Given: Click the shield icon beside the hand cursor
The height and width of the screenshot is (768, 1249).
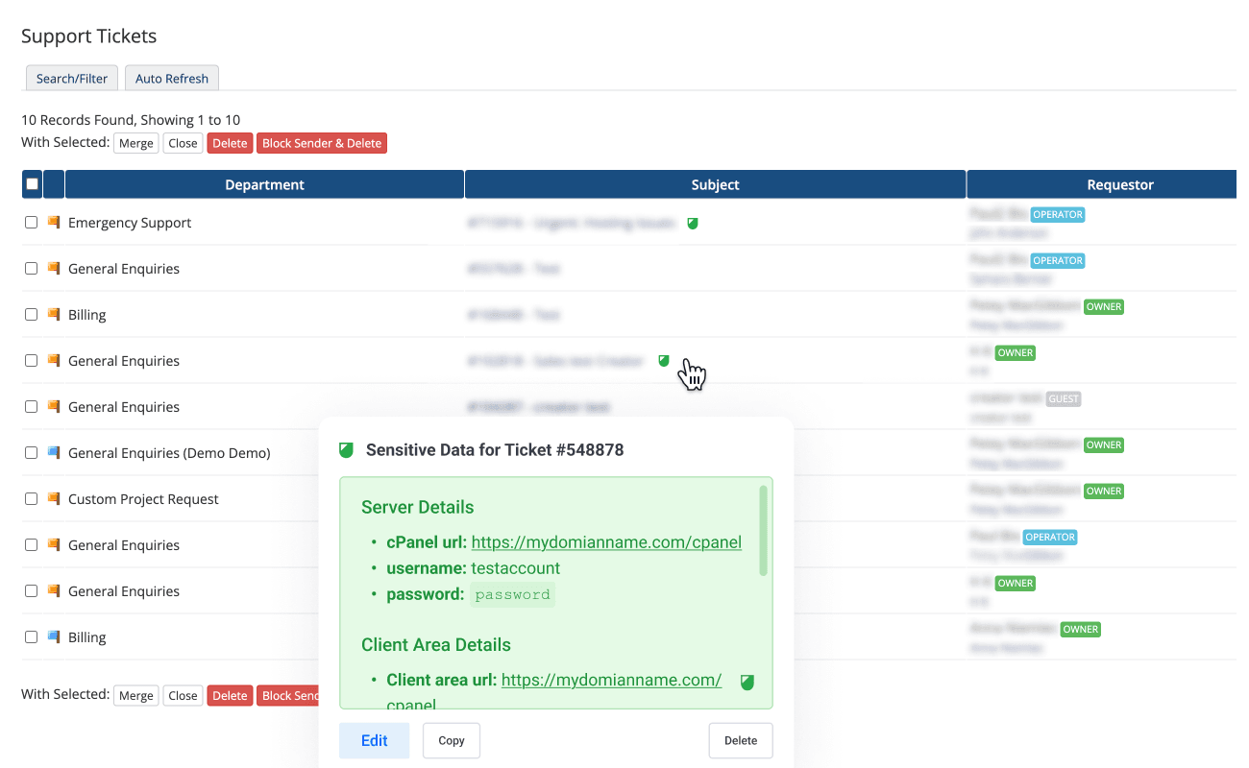Looking at the screenshot, I should click(663, 361).
